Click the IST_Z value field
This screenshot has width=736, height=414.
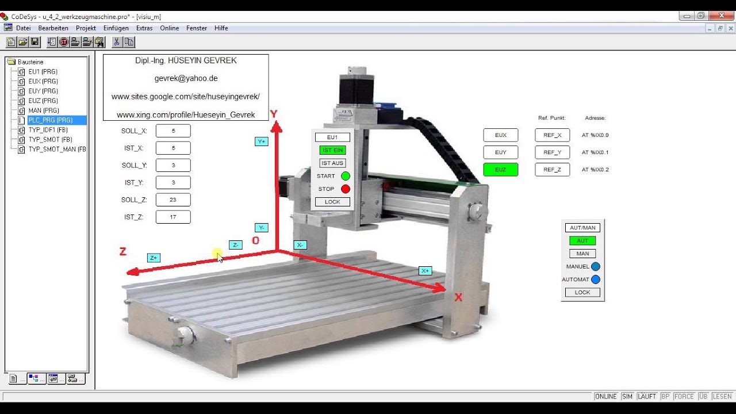pyautogui.click(x=173, y=217)
